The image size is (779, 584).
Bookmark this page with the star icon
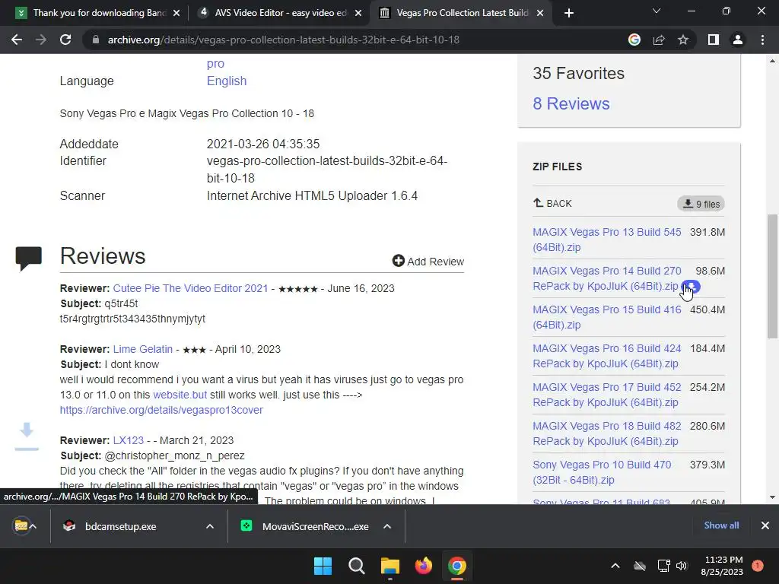pos(683,40)
